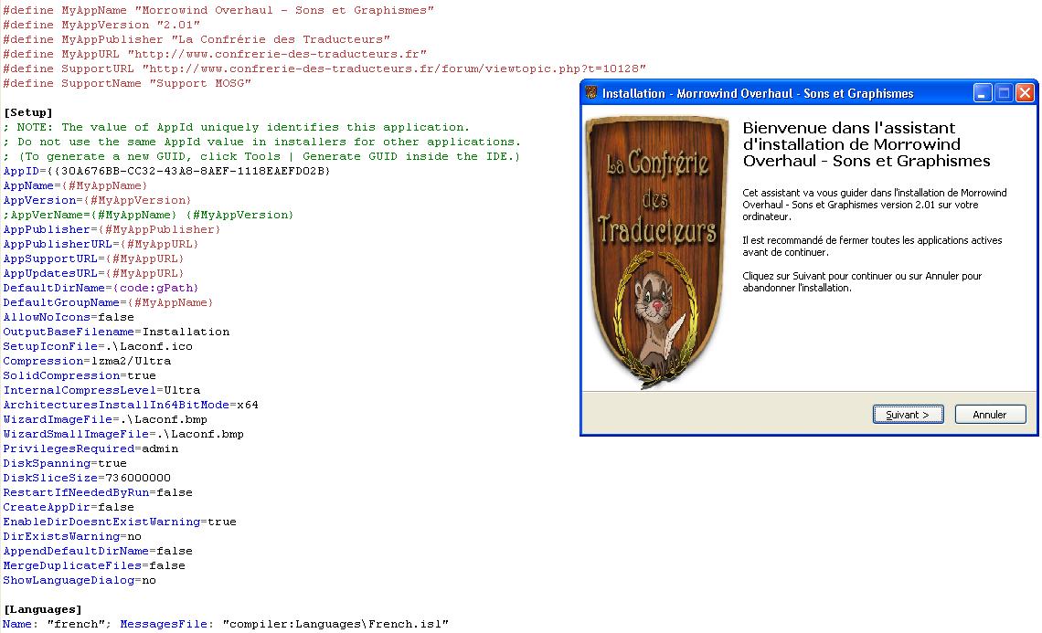Click the 'AppSupportURL' line
Screen dimensions: 1042x633
click(x=94, y=258)
